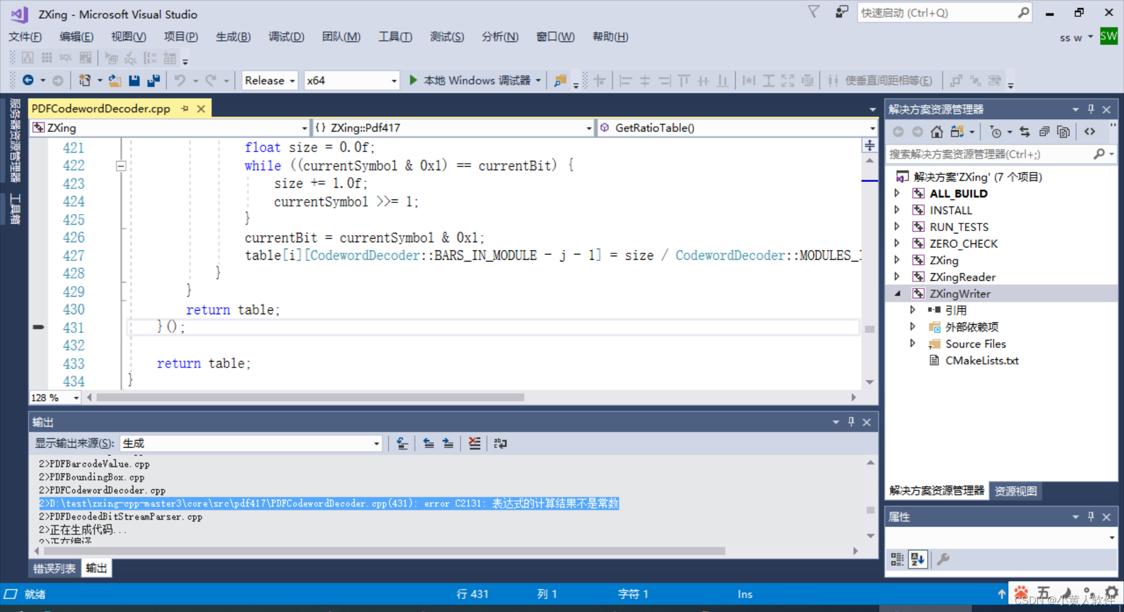Toggle auto-hide pin on Solution Explorer panel

[1091, 109]
